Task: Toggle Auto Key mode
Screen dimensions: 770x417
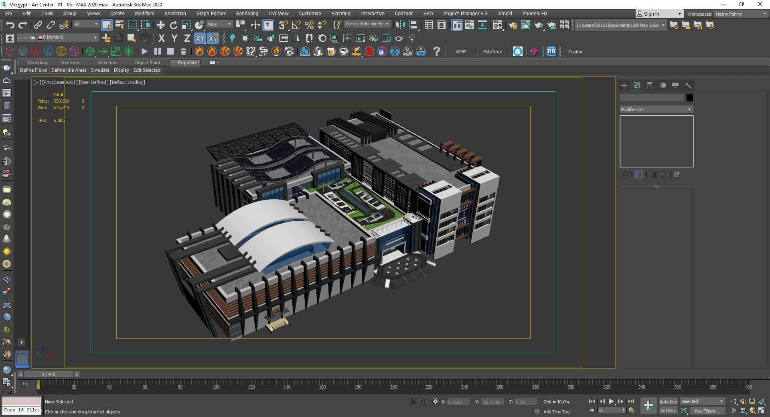Action: tap(668, 401)
